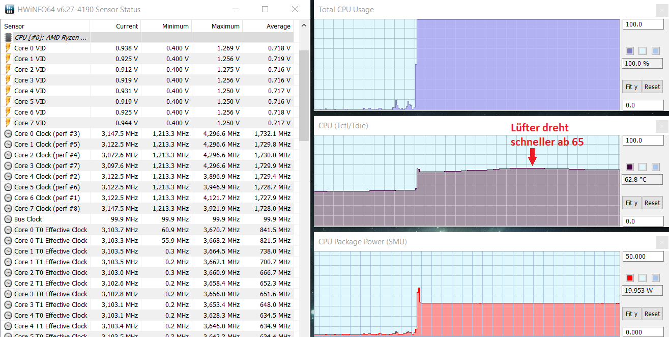
Task: Click the lightning icon of Core 3 VID
Action: [x=8, y=80]
